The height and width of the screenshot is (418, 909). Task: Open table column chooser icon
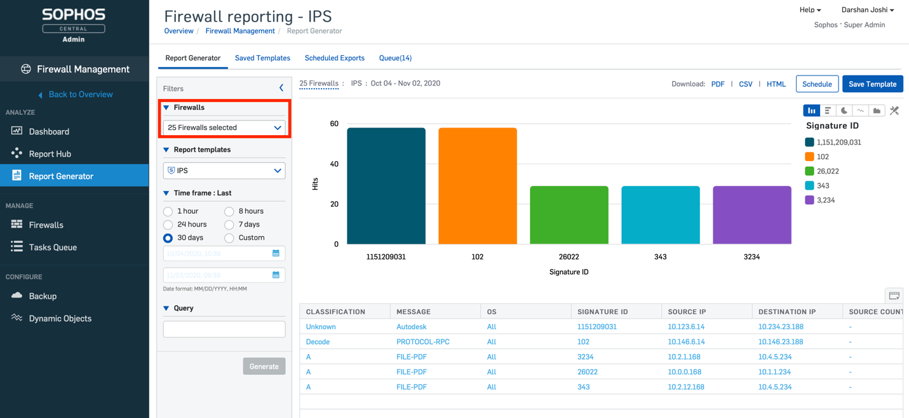point(894,296)
